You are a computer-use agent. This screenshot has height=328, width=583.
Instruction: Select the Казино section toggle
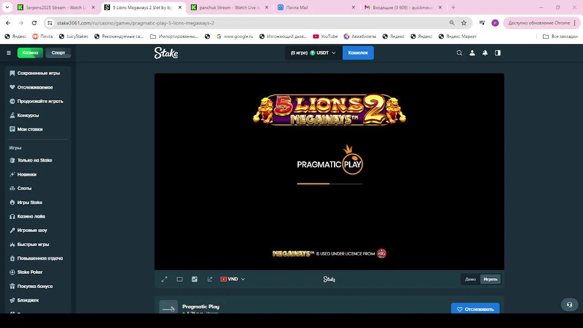point(30,53)
